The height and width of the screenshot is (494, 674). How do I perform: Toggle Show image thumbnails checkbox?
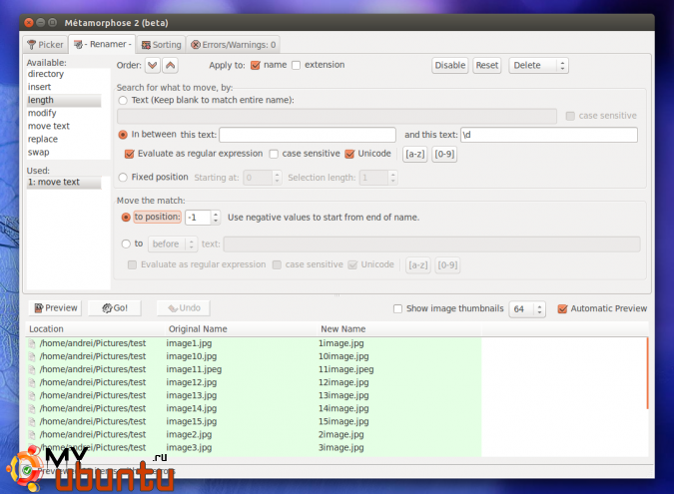pos(398,308)
